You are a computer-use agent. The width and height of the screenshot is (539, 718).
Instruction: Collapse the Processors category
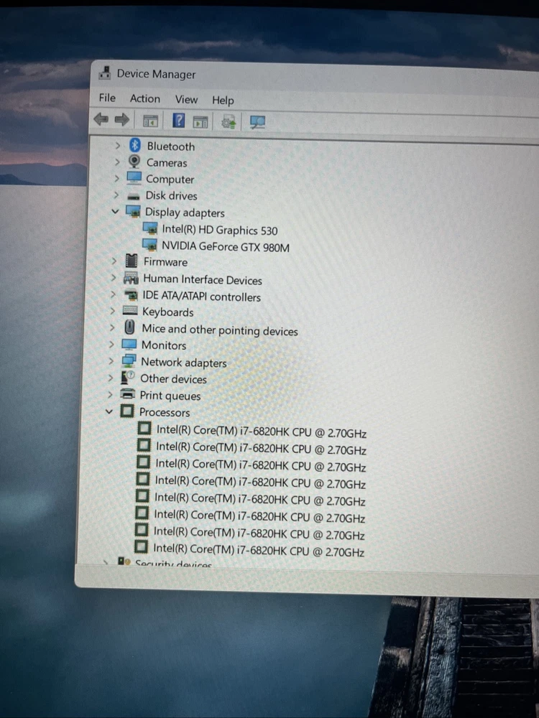(109, 412)
